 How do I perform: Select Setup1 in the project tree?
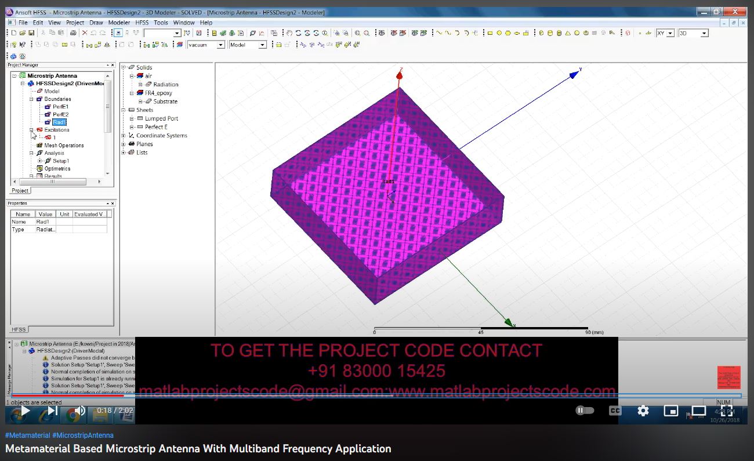pos(61,161)
